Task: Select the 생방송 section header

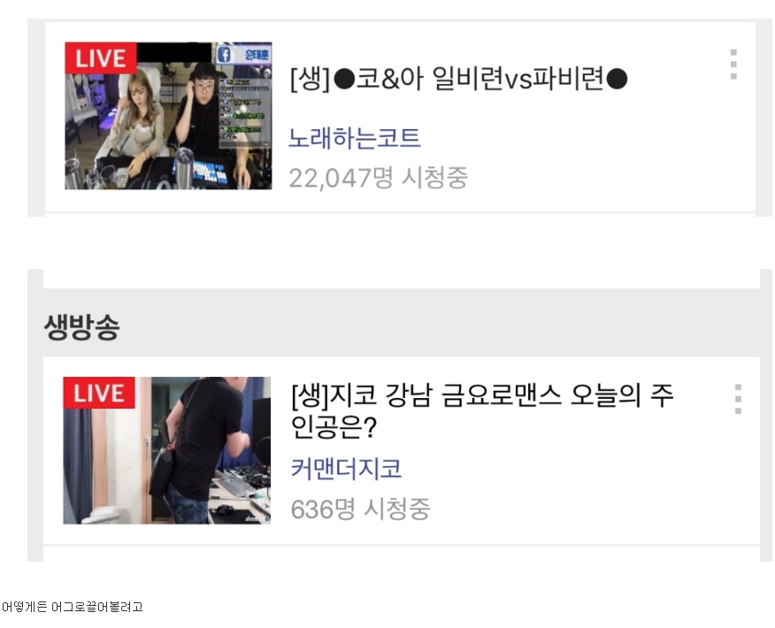Action: click(81, 327)
